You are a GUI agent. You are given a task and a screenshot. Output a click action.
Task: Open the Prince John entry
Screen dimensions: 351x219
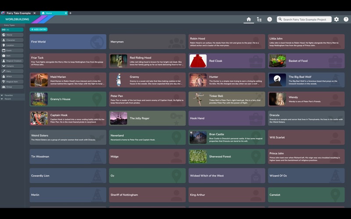click(x=306, y=156)
